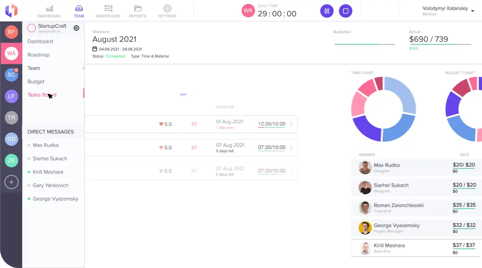Viewport: 482px width, 268px height.
Task: Go to the Team tab in top navigation
Action: coord(79,11)
